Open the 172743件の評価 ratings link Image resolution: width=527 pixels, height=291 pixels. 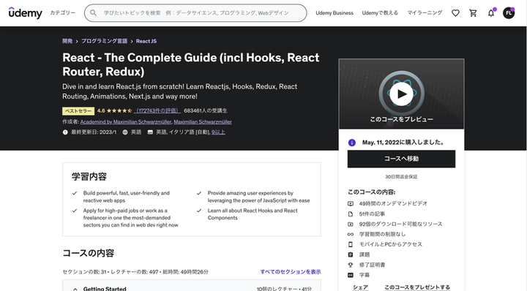(x=157, y=110)
